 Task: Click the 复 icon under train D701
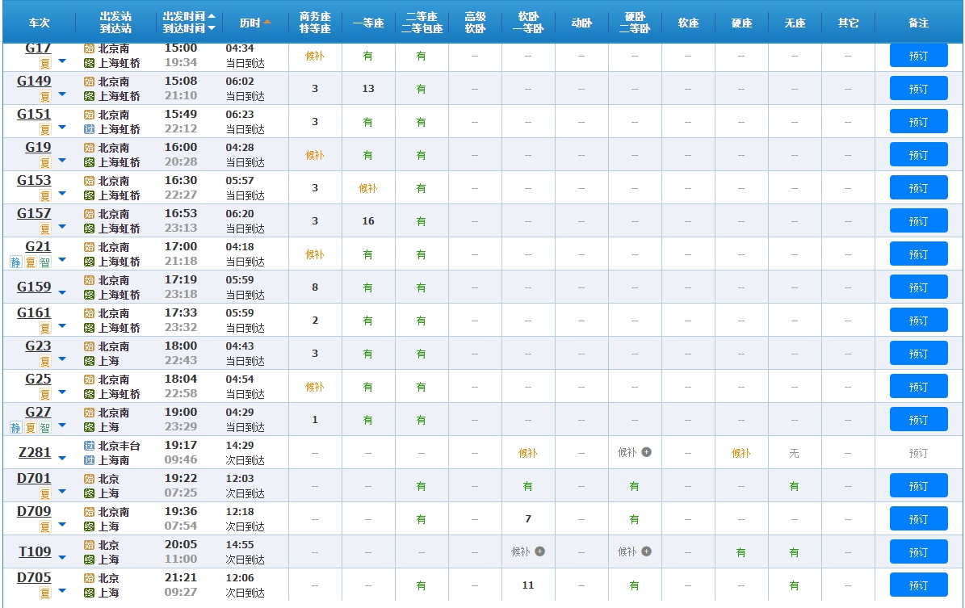point(44,494)
